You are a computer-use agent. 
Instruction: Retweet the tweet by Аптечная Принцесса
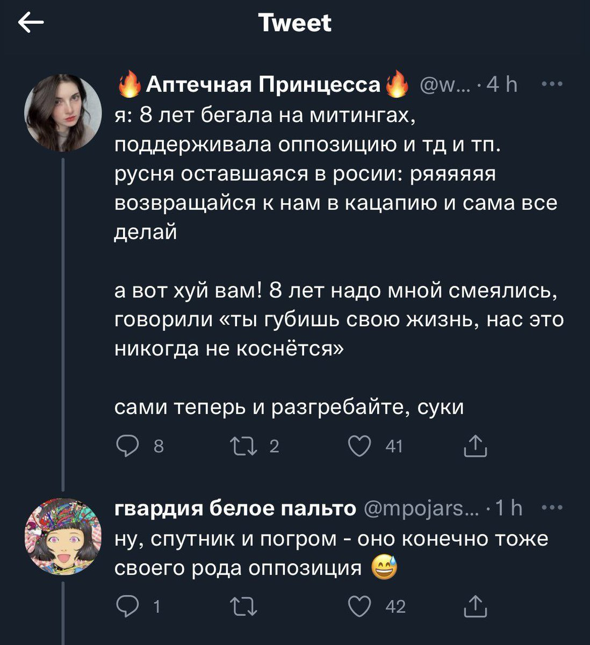238,447
